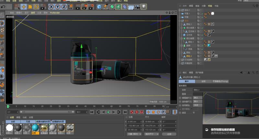Screen dimensions: 259x139
Task: Click the 应用 apply button
Action: coord(169,133)
